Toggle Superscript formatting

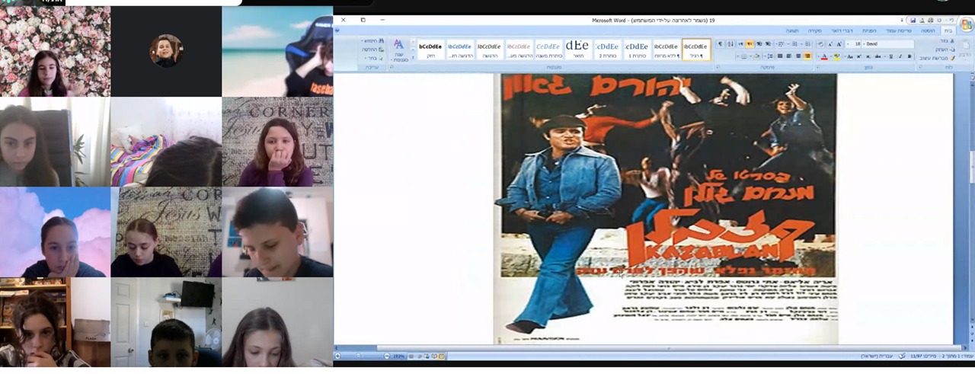pyautogui.click(x=858, y=56)
